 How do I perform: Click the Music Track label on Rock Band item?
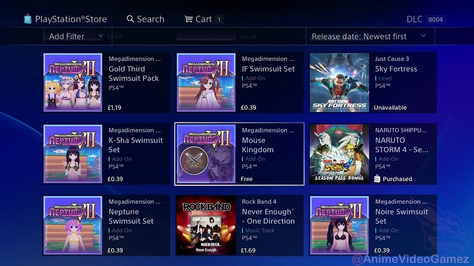(260, 230)
